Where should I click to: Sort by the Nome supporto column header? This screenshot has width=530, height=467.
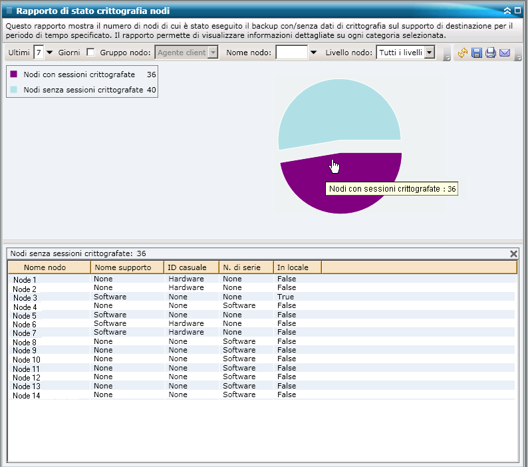126,267
